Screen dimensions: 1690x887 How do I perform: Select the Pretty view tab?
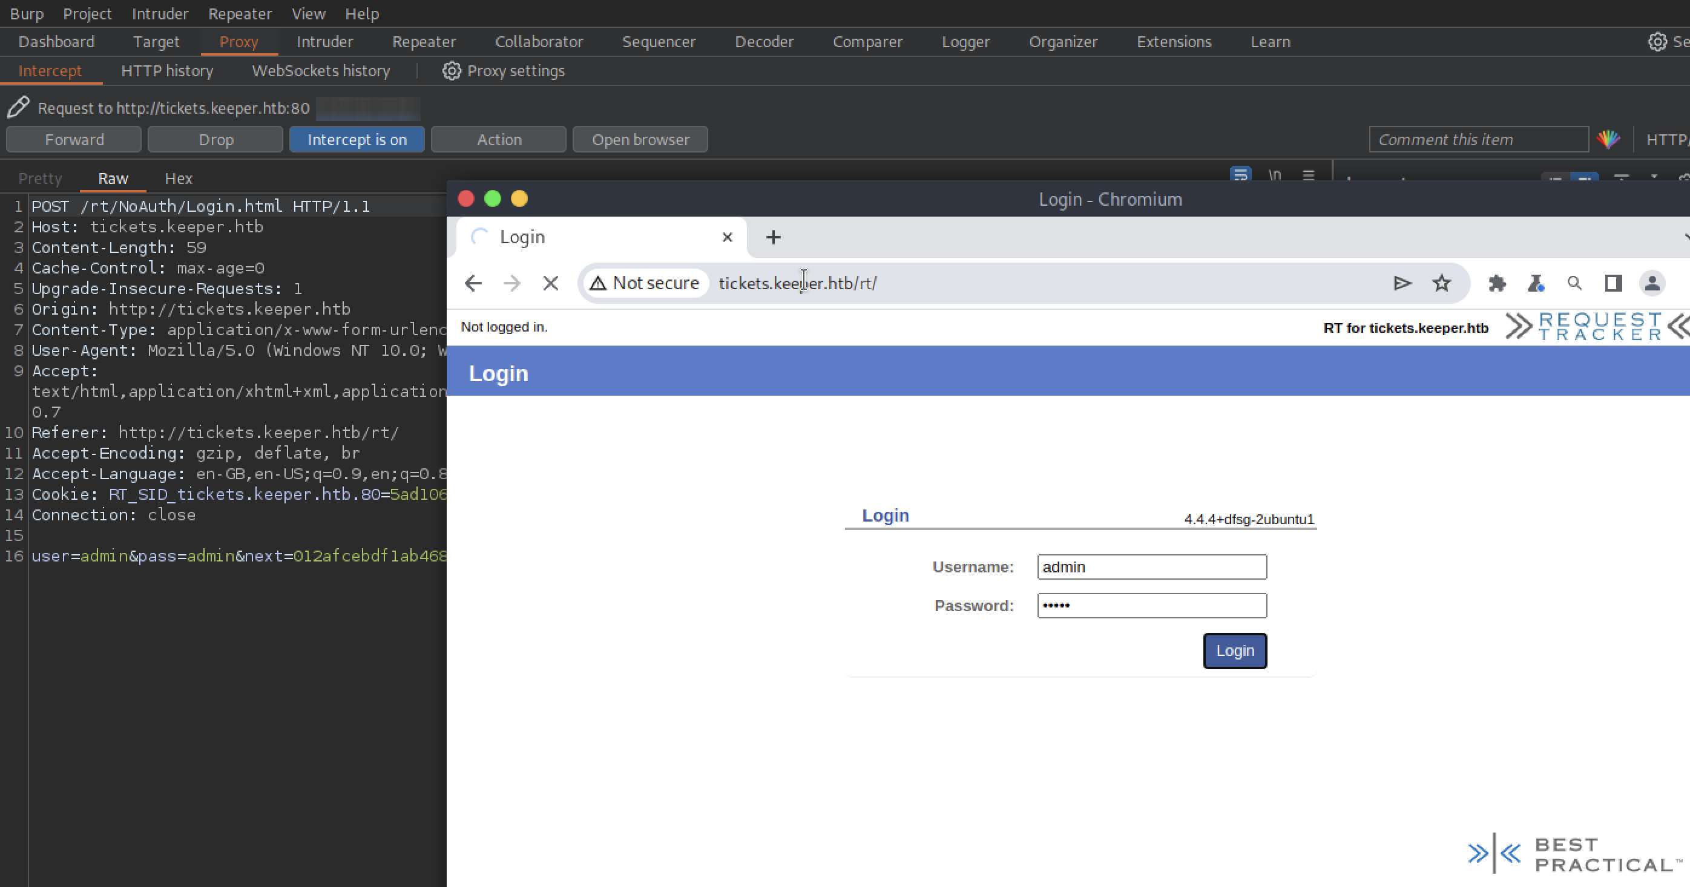[x=40, y=178]
